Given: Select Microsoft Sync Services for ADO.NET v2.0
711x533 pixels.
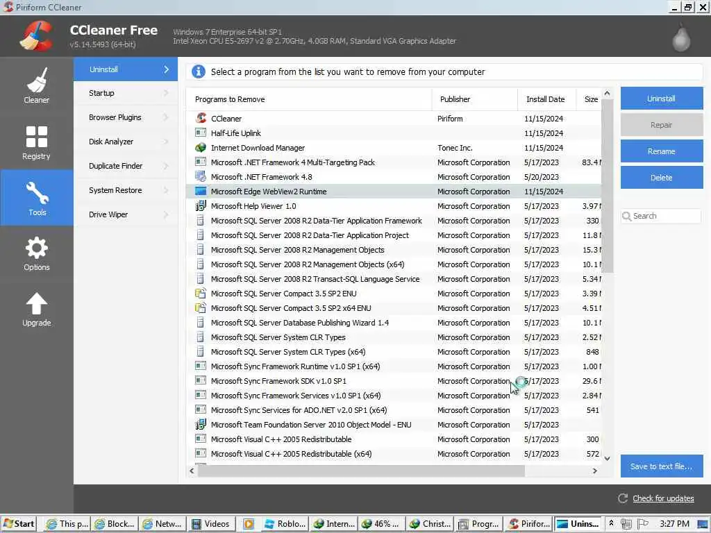Looking at the screenshot, I should point(394,410).
